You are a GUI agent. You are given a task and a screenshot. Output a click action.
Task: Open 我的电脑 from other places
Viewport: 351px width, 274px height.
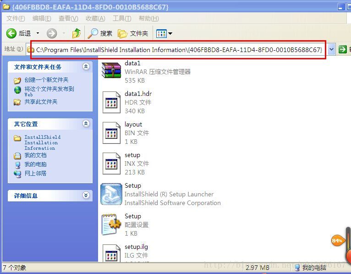point(35,164)
